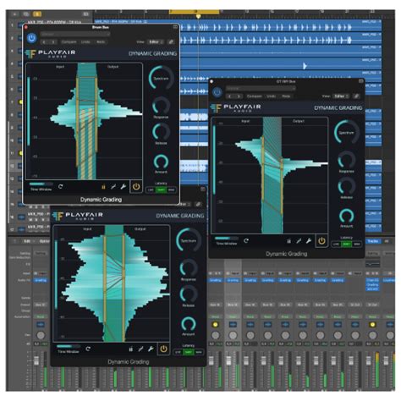Click Compare button in Drum Bus window

69,41
